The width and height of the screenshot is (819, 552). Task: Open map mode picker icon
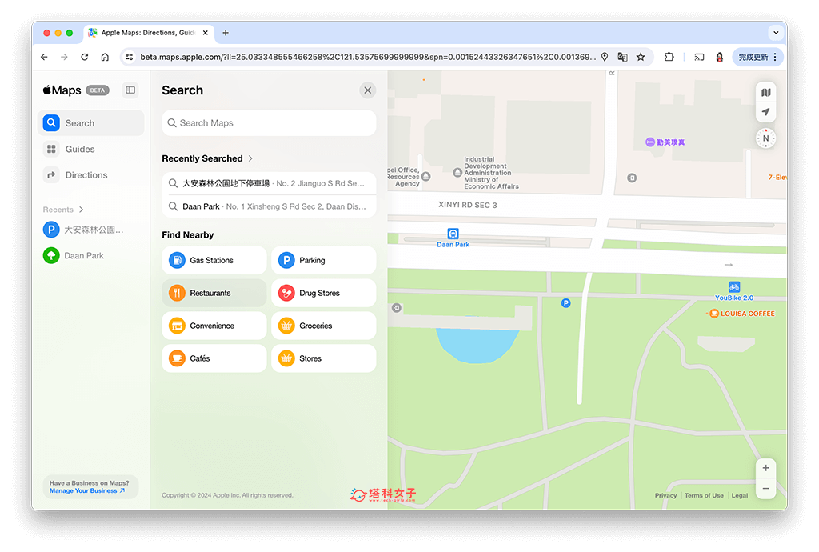point(765,93)
